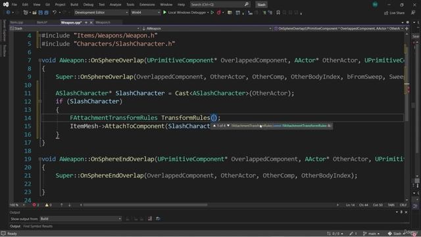Pin the Output panel
The height and width of the screenshot is (237, 421).
401,212
